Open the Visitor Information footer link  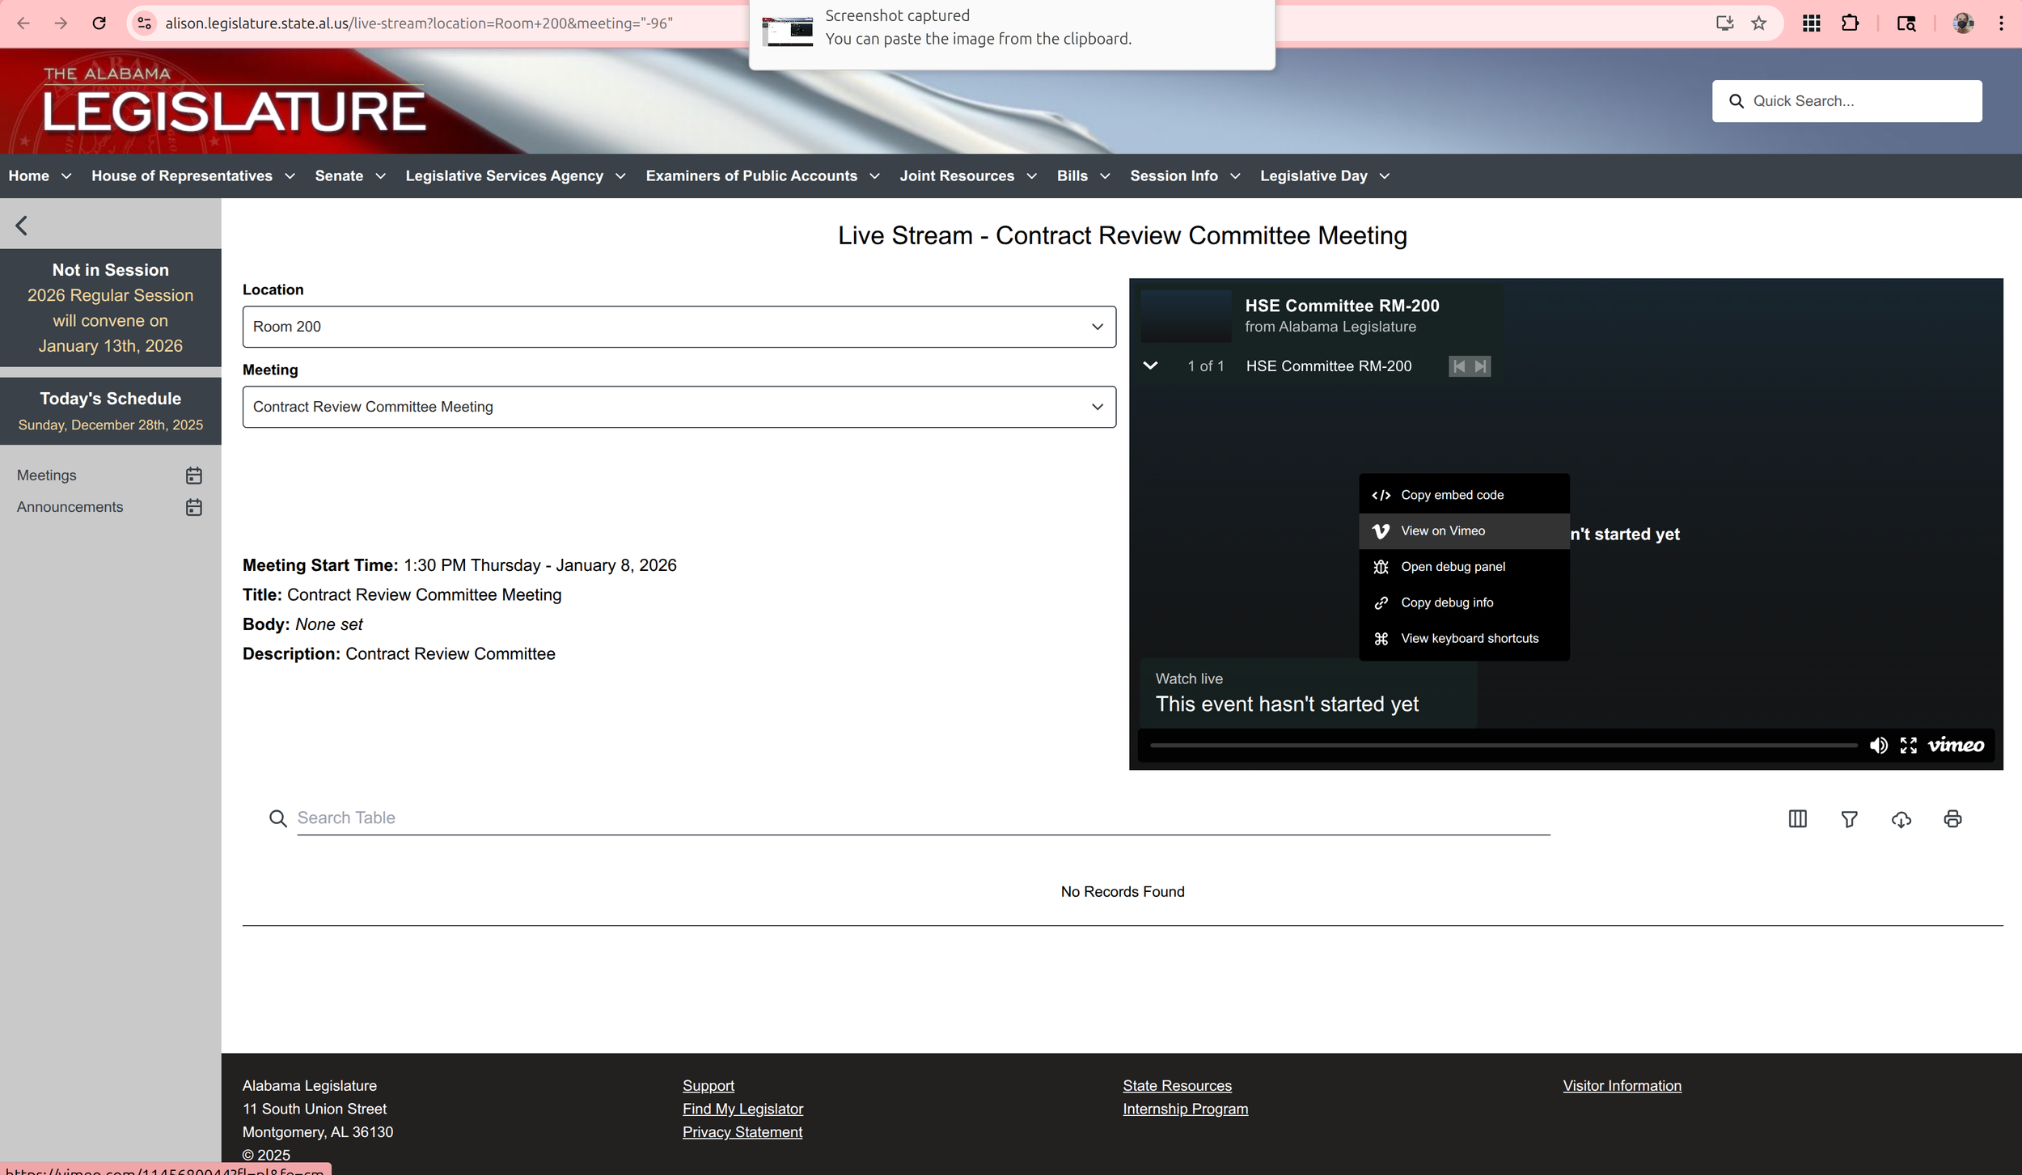(x=1622, y=1085)
